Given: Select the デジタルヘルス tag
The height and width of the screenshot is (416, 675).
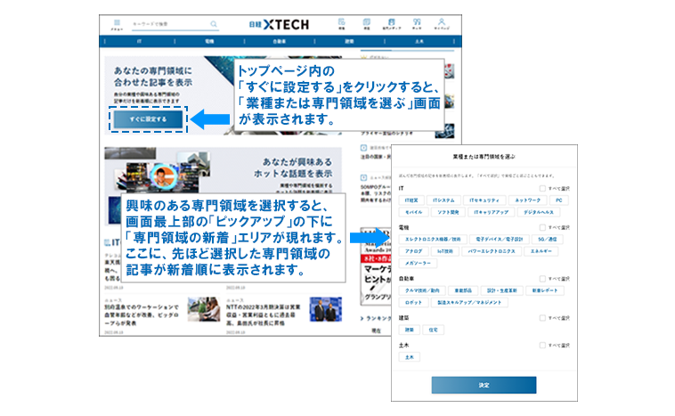Looking at the screenshot, I should coord(539,212).
